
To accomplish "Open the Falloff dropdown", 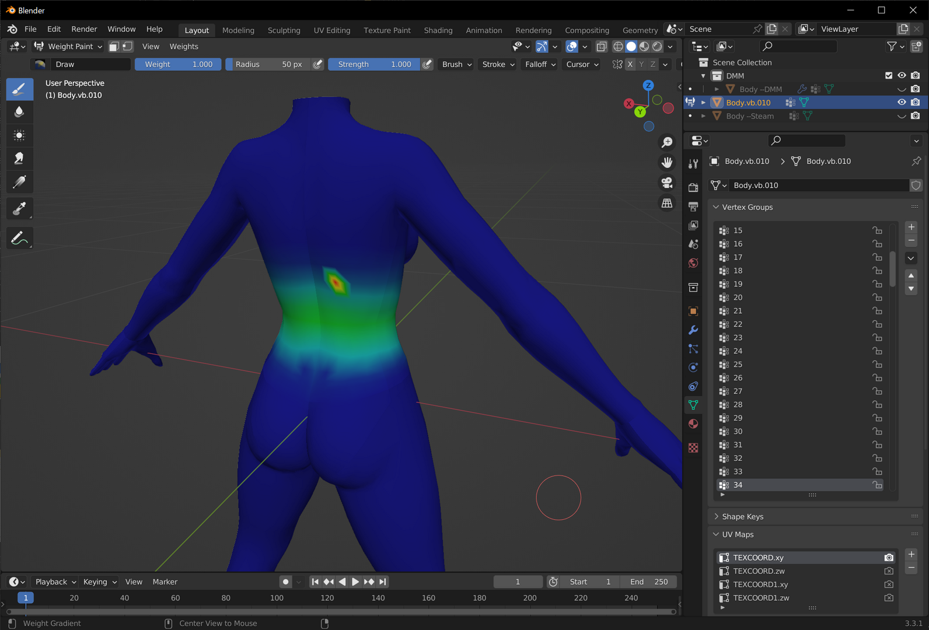I will pyautogui.click(x=540, y=64).
